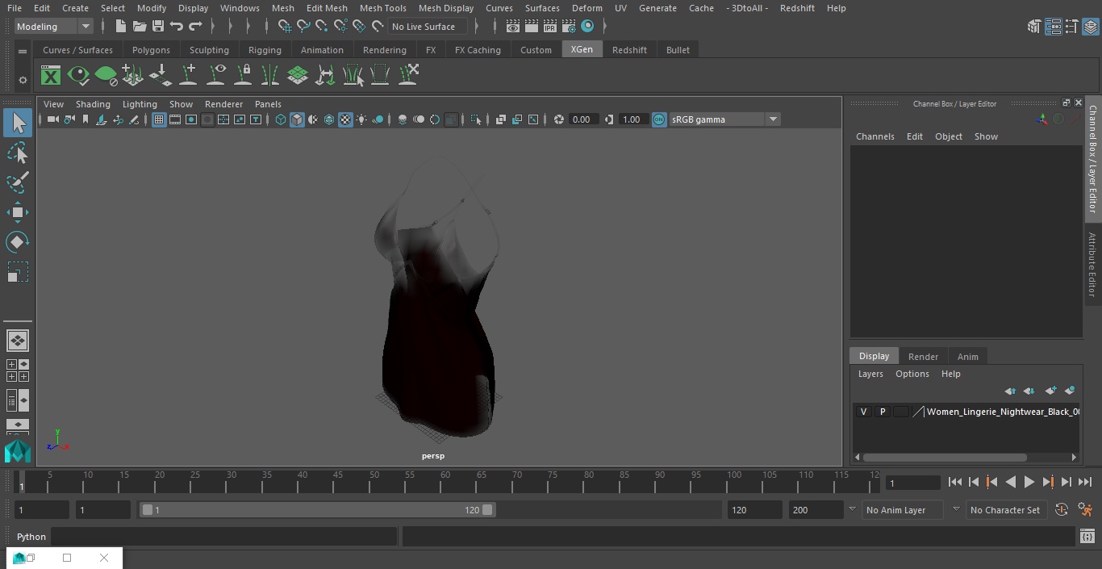Open the sRGB gamma dropdown arrow

[773, 119]
